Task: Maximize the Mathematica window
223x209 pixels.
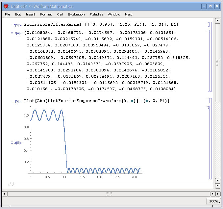Action: coord(211,6)
